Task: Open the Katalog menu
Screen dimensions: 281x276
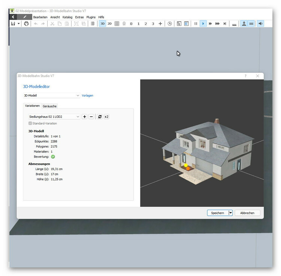Action: pos(67,17)
